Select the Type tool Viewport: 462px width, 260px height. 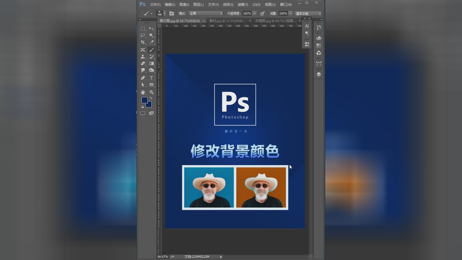tap(151, 78)
